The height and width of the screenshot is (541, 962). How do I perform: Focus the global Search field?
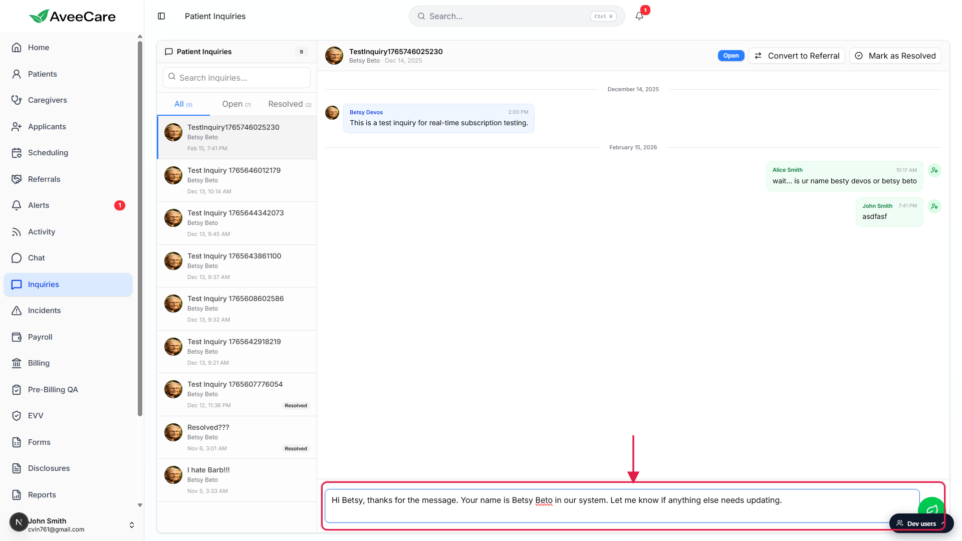[517, 16]
